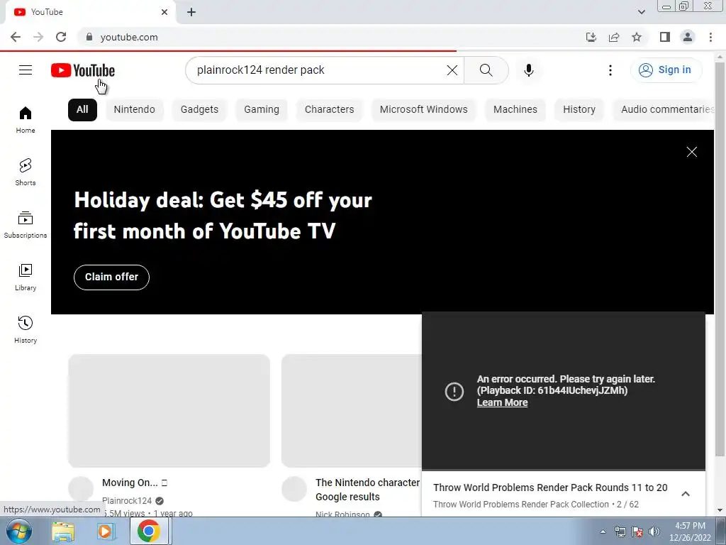This screenshot has height=545, width=726.
Task: Open tab search dropdown arrow
Action: point(641,12)
